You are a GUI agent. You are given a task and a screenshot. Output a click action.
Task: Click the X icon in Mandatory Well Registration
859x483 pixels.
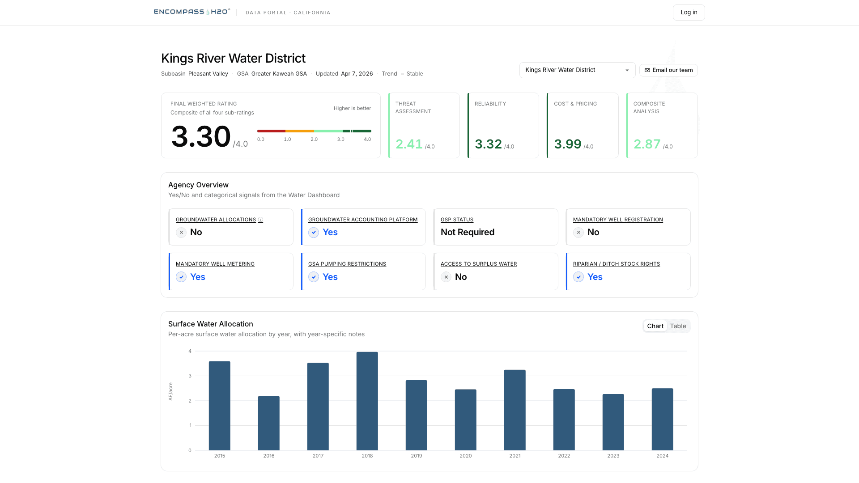click(578, 233)
